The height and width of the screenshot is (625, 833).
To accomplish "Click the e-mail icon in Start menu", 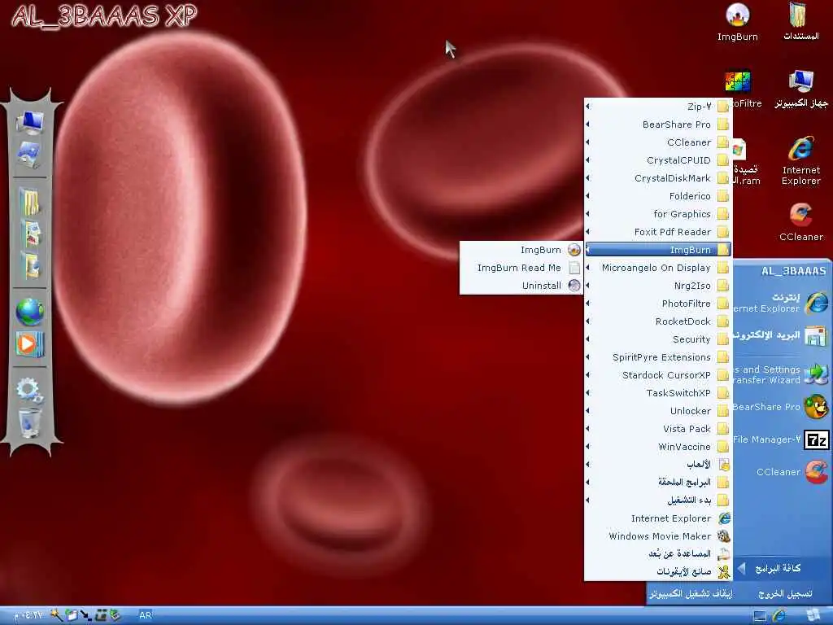I will point(816,335).
